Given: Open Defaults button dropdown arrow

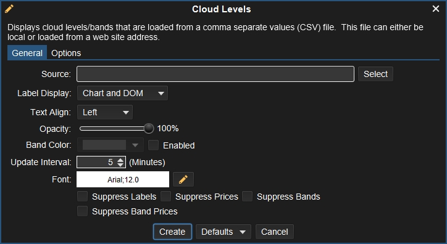Looking at the screenshot, I should point(243,232).
